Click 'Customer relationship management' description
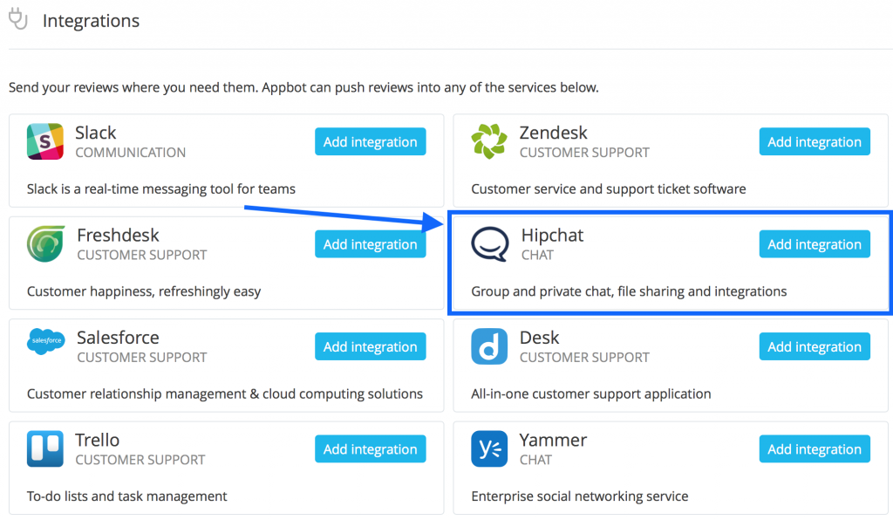Viewport: 893px width, 520px height. [225, 394]
